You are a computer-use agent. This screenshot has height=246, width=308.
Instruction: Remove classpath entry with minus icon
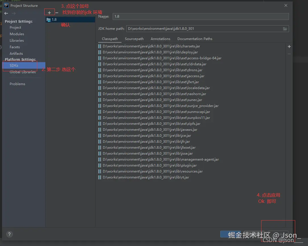pyautogui.click(x=289, y=54)
